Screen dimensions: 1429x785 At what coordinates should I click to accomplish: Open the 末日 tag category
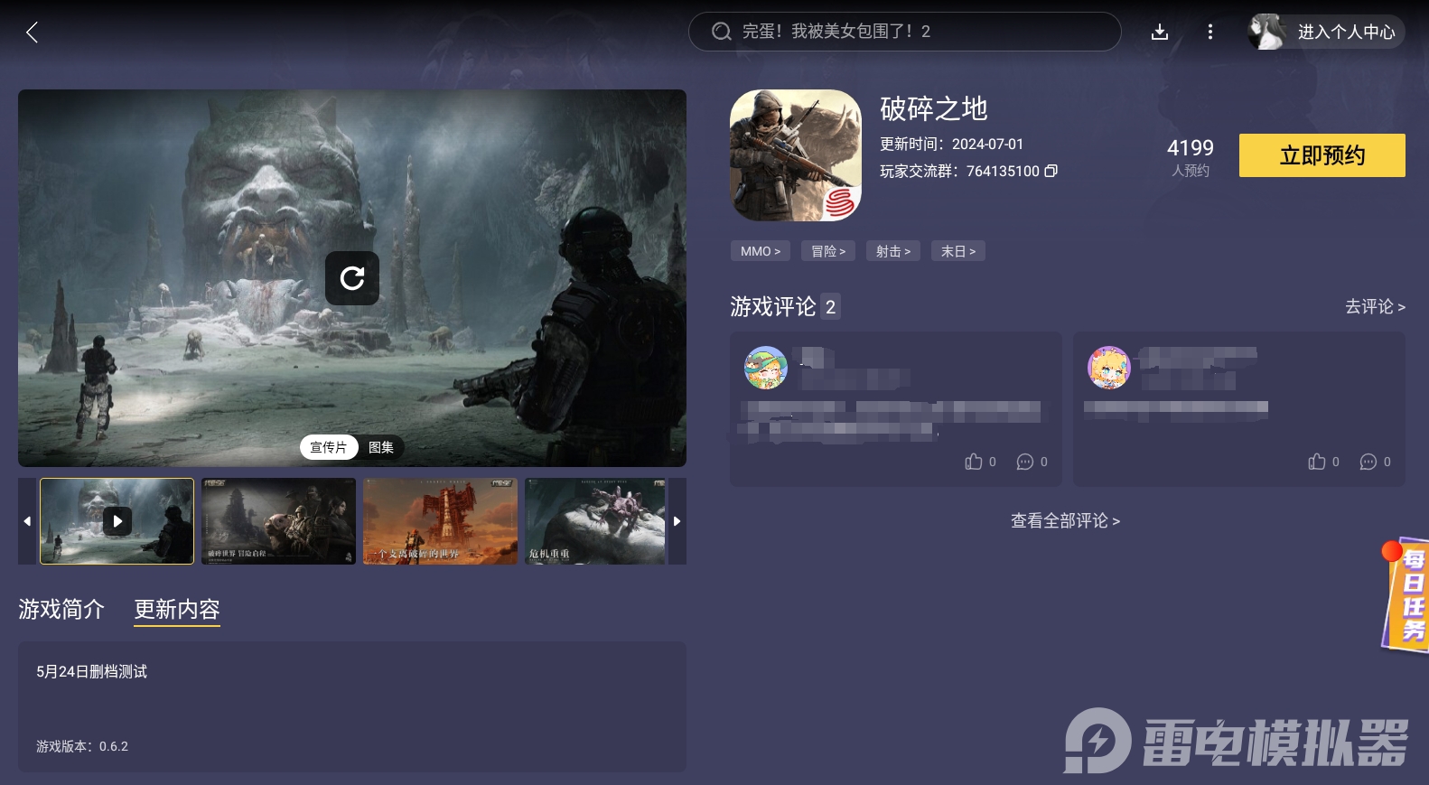(958, 251)
